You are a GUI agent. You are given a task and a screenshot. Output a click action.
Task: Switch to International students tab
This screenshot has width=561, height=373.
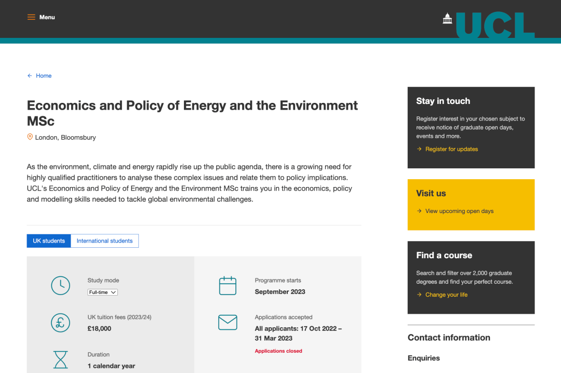tap(104, 241)
